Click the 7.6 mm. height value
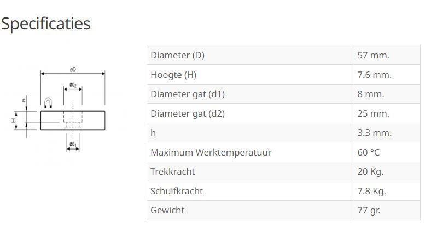The image size is (431, 245). [374, 75]
